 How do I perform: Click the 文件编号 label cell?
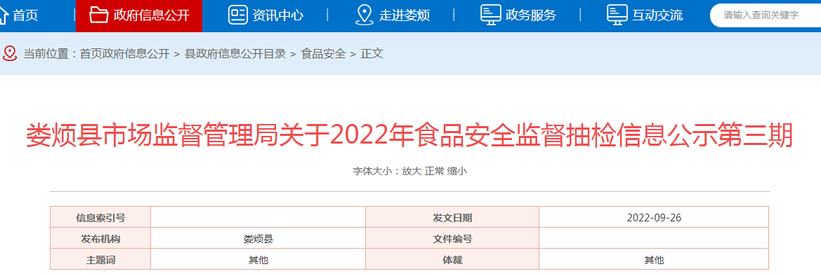coord(452,239)
